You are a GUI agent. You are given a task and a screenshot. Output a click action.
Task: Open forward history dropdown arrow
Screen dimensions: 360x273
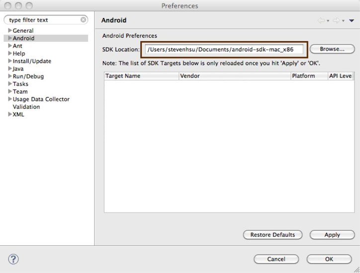pos(343,21)
